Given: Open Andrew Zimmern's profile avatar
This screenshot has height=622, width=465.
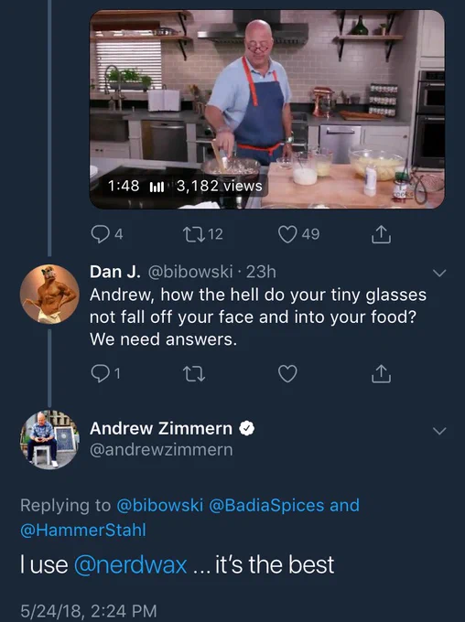Looking at the screenshot, I should pos(49,440).
